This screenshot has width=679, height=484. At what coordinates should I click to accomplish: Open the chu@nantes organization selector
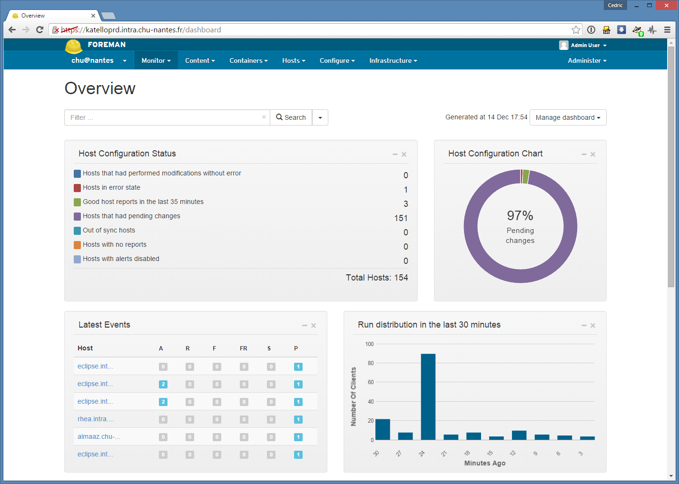99,60
